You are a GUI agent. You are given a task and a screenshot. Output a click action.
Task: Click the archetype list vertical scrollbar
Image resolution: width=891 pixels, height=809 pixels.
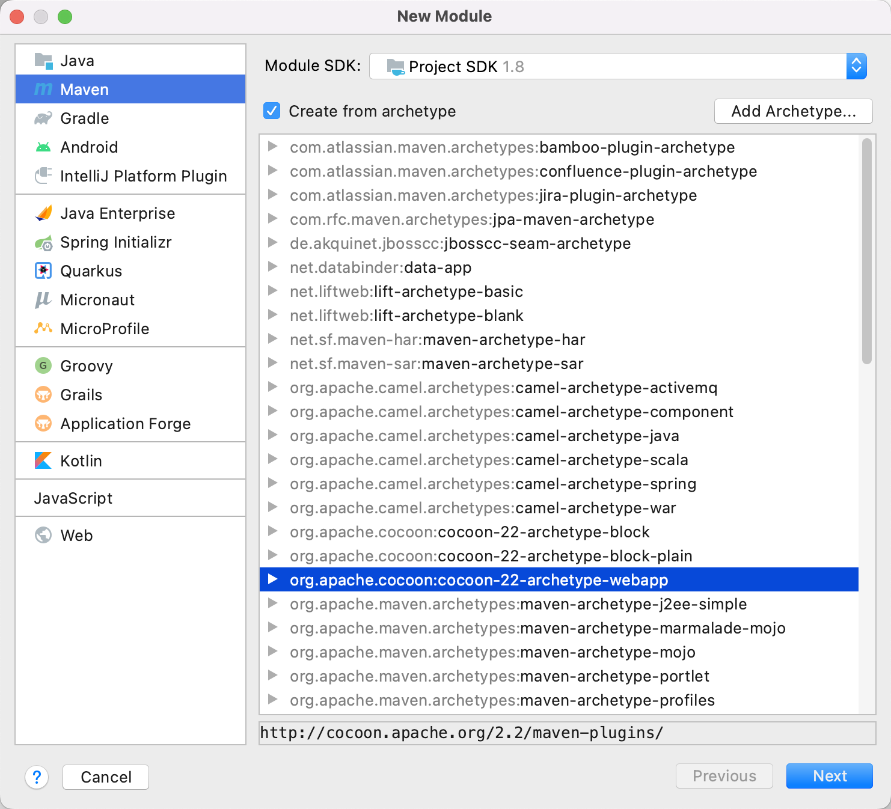pos(866,251)
